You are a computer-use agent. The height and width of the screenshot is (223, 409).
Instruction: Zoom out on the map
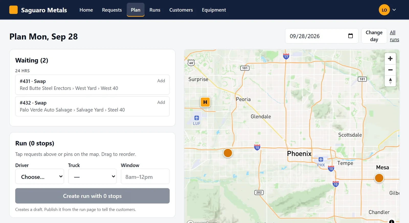[390, 70]
